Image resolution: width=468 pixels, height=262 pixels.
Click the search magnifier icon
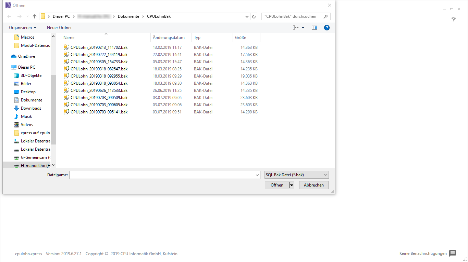(x=325, y=16)
